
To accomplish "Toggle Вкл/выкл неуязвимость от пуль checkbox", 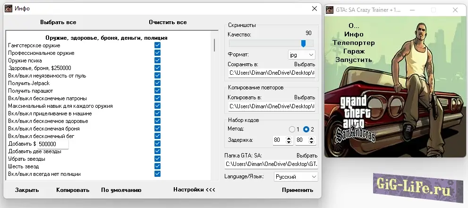I will [157, 75].
